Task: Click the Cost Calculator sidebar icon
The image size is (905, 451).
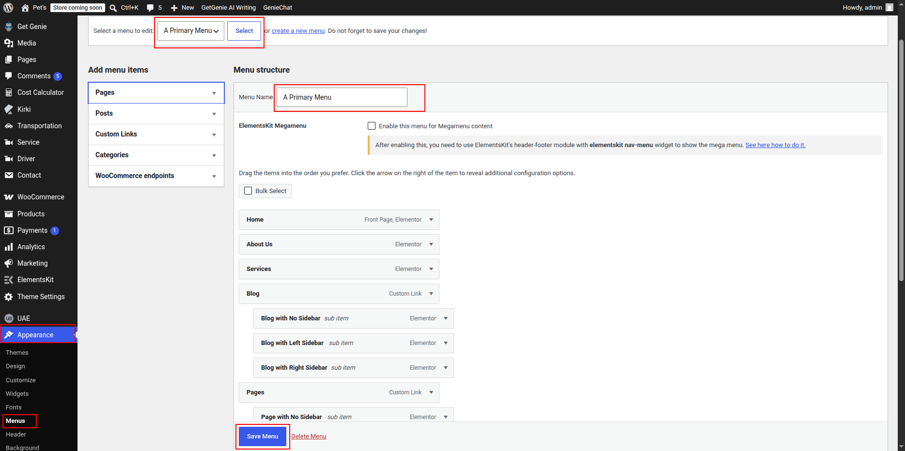Action: click(9, 92)
